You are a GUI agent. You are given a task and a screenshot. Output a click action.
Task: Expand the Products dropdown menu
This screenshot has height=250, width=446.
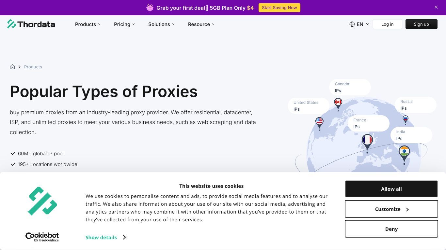click(x=88, y=24)
